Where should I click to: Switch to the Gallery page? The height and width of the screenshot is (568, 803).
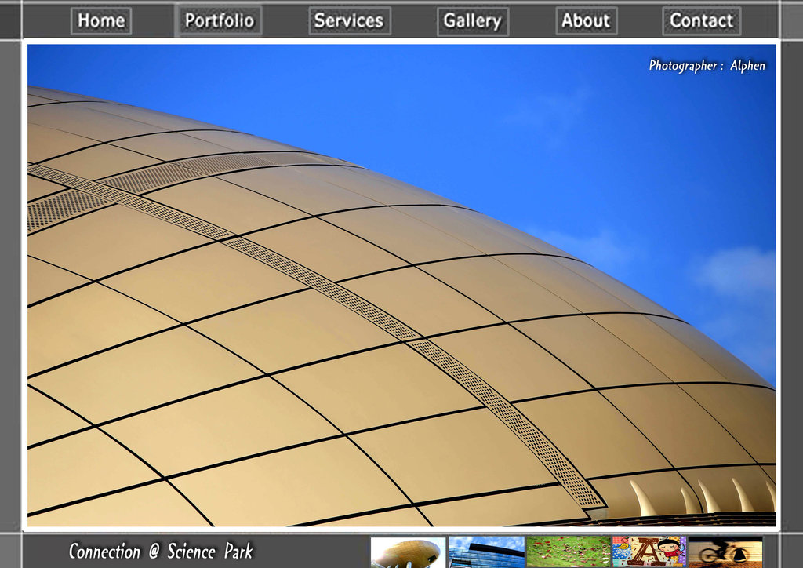click(473, 21)
